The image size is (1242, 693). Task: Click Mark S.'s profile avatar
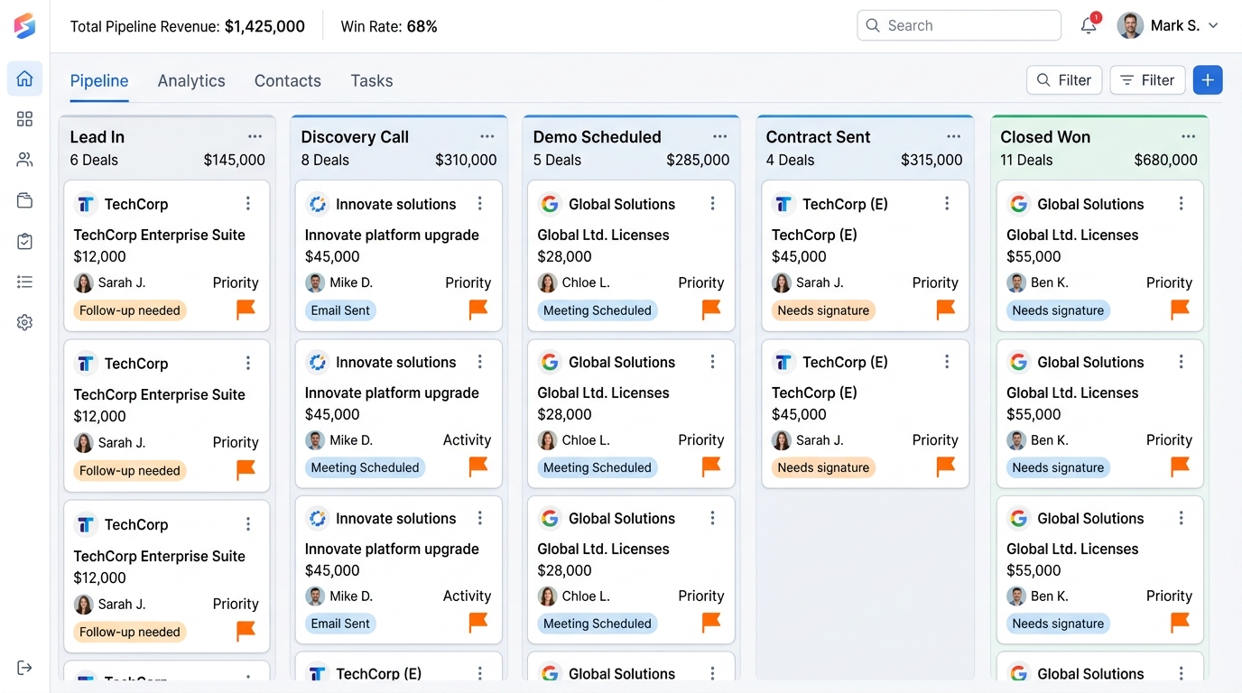click(1130, 25)
